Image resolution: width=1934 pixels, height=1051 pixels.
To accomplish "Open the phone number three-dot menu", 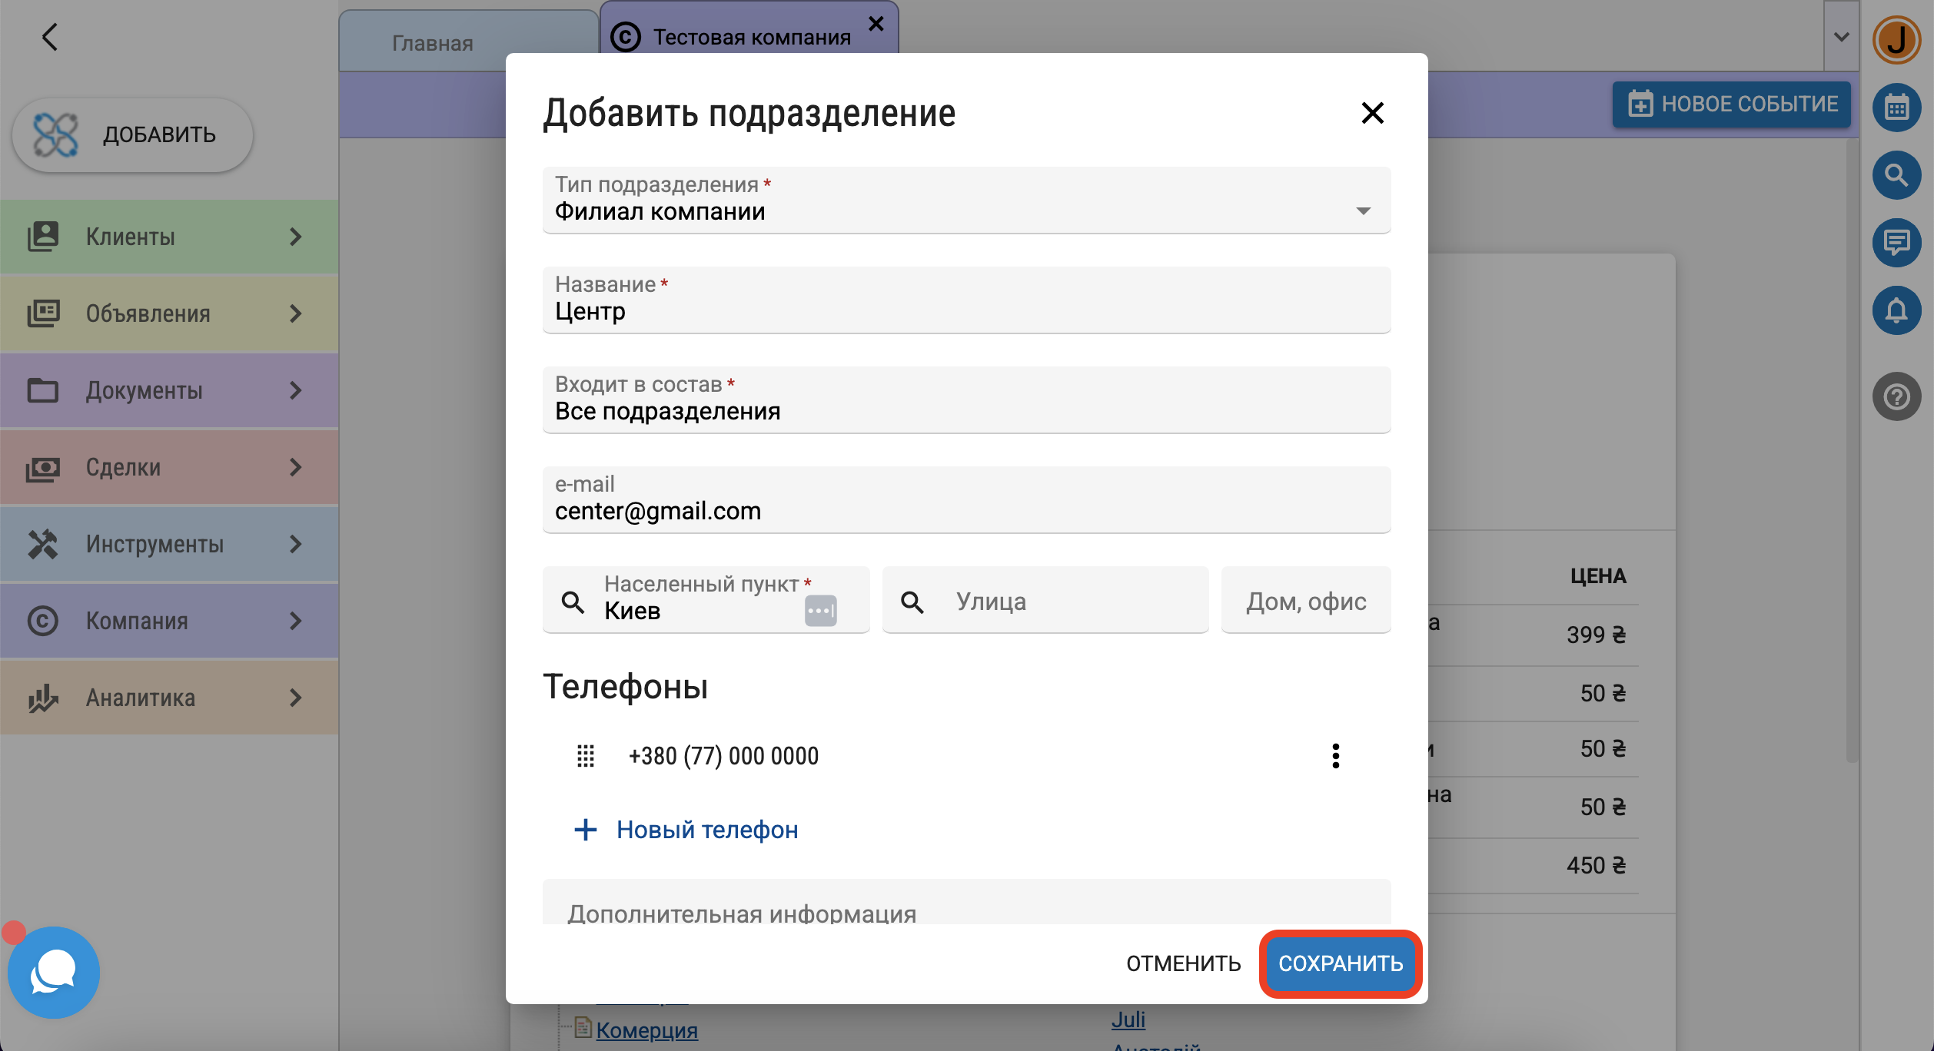I will tap(1335, 756).
